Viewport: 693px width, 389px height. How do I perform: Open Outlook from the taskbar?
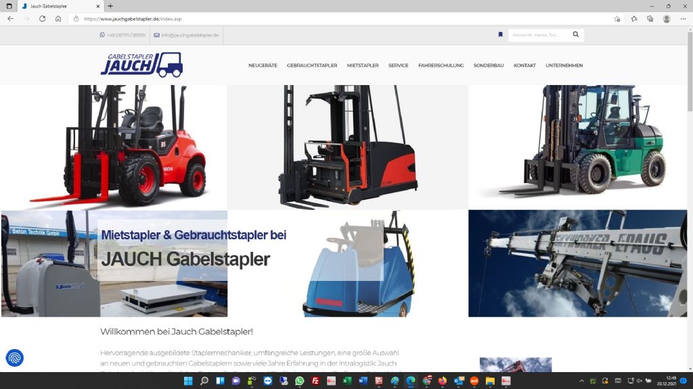[458, 381]
